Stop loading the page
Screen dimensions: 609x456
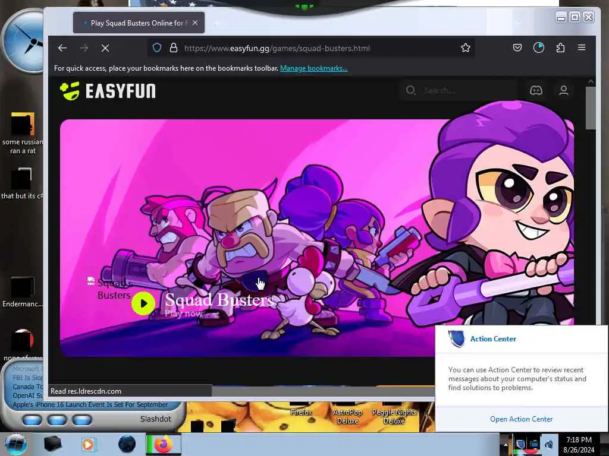[x=105, y=48]
